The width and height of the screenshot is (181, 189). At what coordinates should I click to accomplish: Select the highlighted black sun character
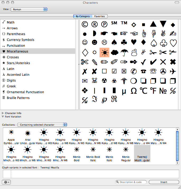(104, 53)
